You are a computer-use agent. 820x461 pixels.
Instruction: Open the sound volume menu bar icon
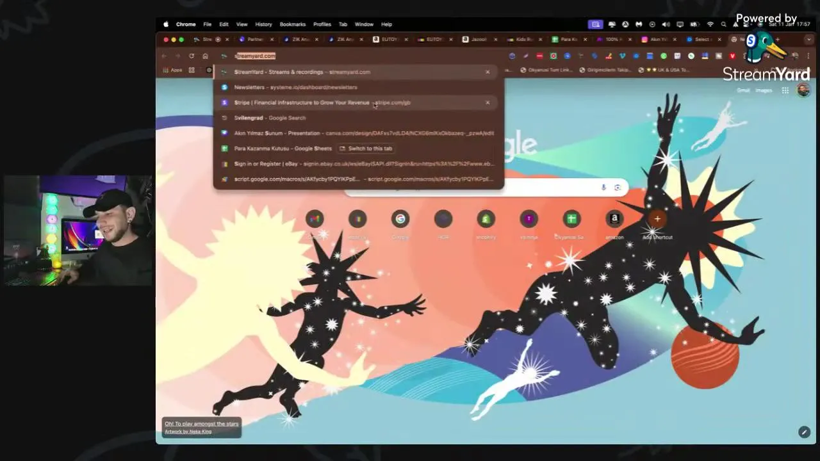666,24
